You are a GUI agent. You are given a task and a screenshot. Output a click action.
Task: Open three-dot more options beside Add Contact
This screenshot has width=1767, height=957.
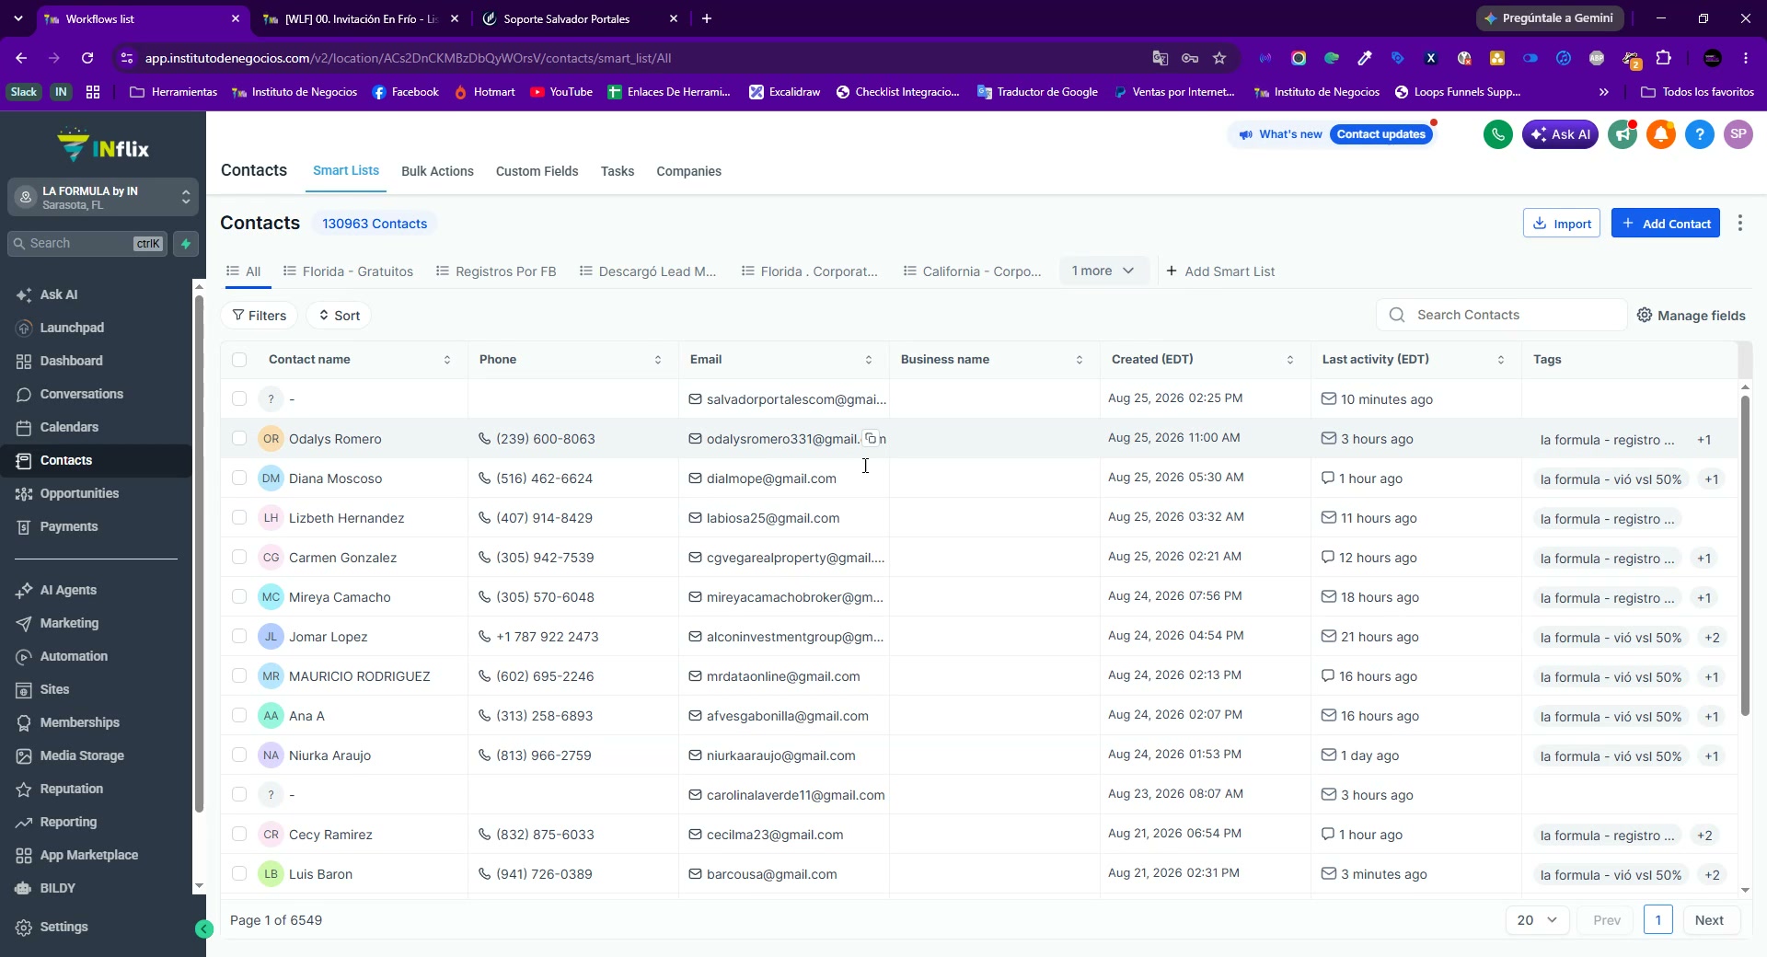(1739, 224)
